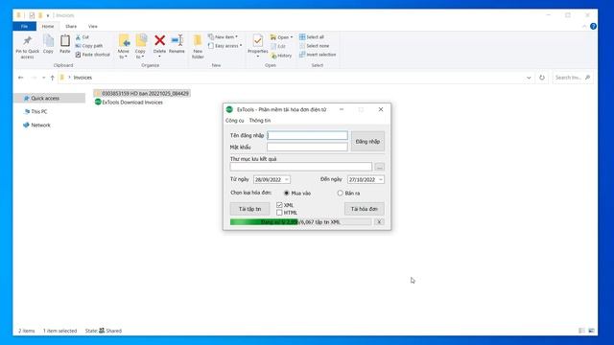Click the XML processing progress bar

point(300,221)
